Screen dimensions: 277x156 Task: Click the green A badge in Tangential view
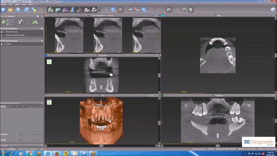click(x=49, y=62)
